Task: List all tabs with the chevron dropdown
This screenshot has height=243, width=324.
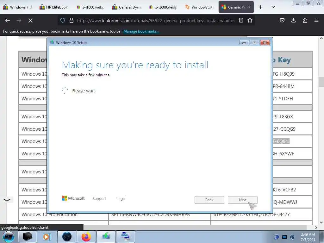Action: coord(273,7)
